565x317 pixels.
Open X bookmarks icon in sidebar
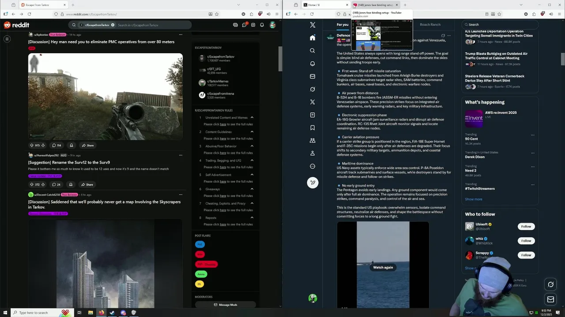[313, 128]
